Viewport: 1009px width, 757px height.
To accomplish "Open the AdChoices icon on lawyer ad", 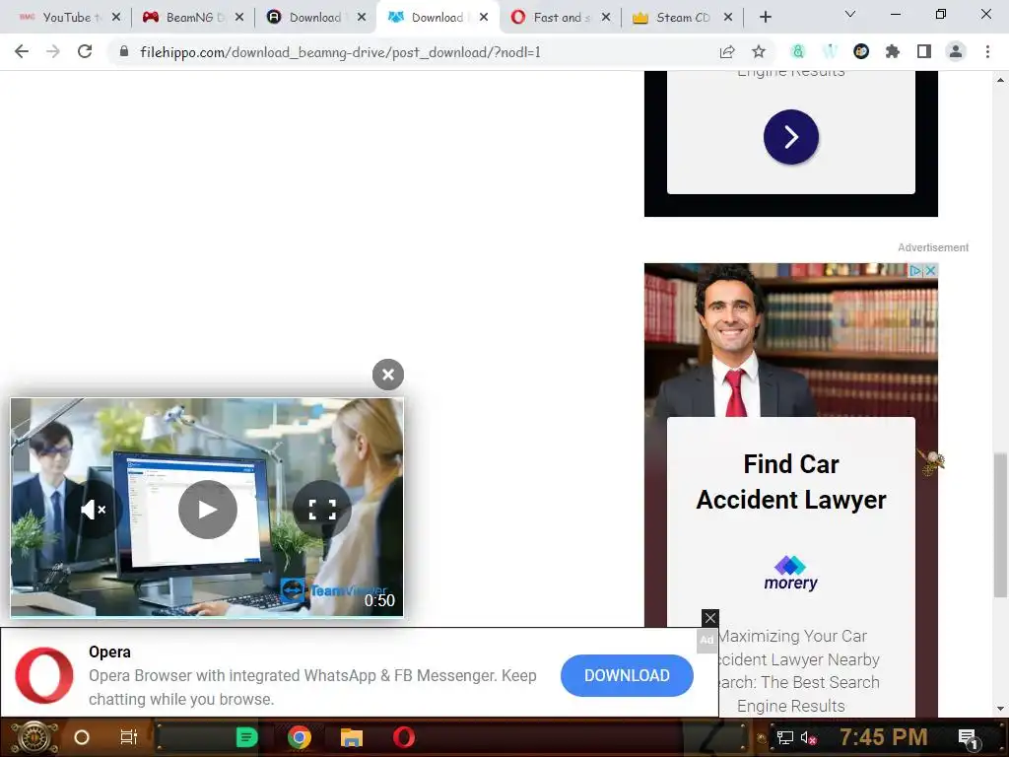I will click(915, 271).
